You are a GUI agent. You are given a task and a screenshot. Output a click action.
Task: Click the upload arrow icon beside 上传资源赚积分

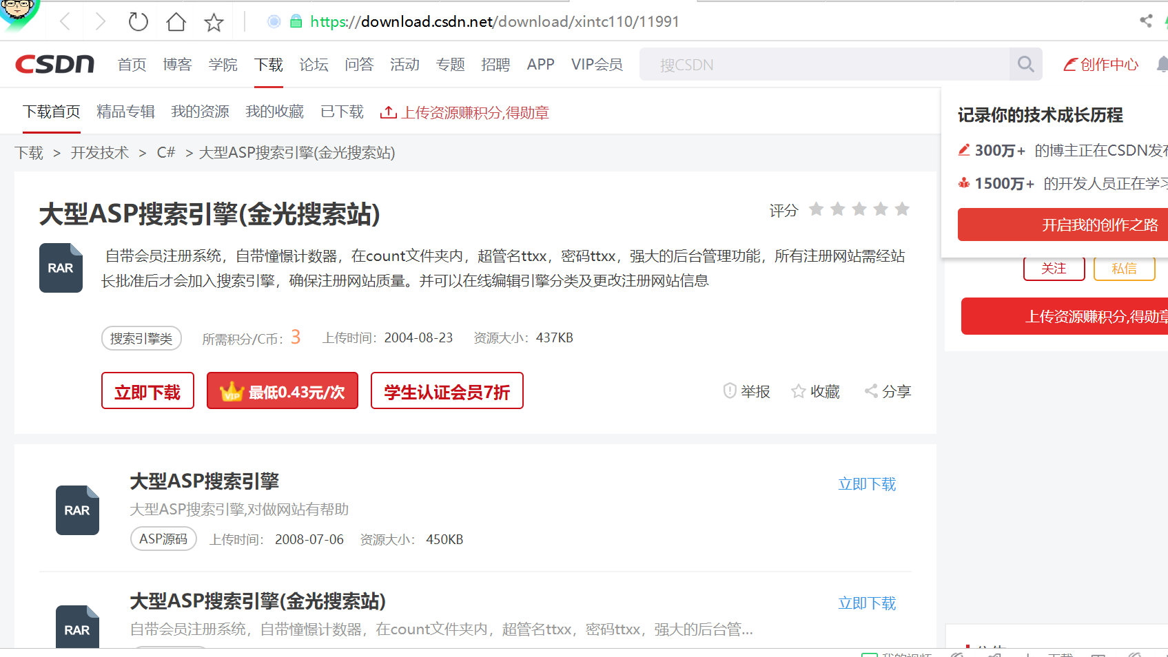pos(389,112)
